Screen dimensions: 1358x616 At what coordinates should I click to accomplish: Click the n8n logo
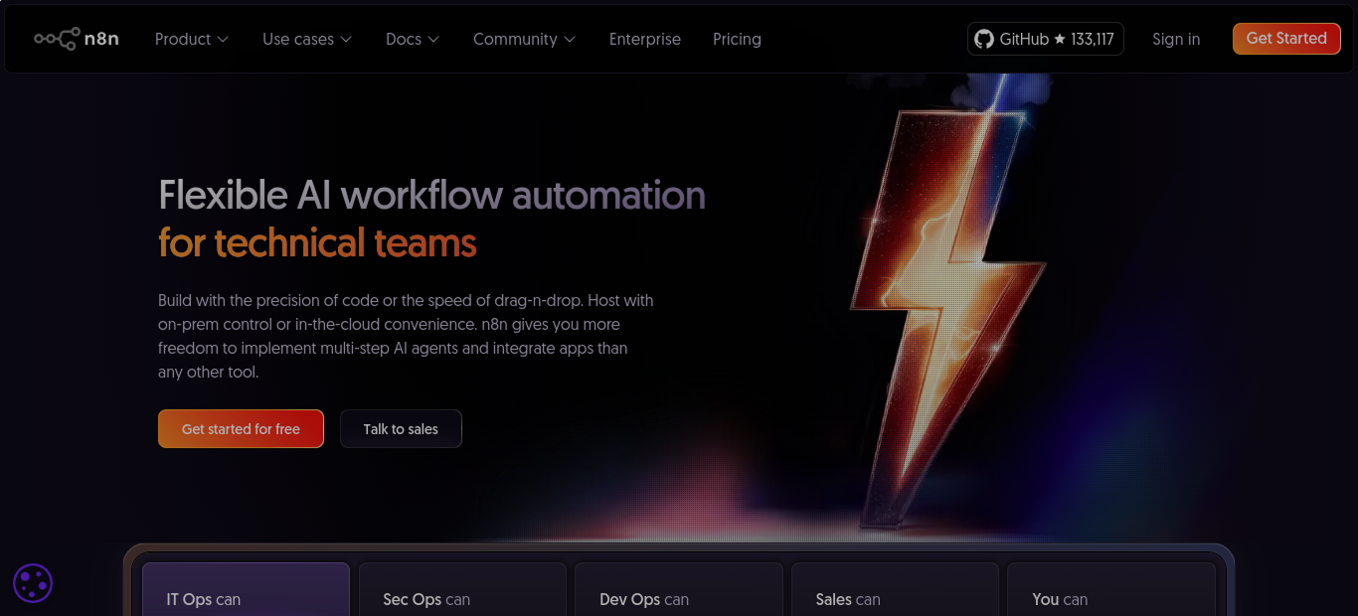pos(76,38)
